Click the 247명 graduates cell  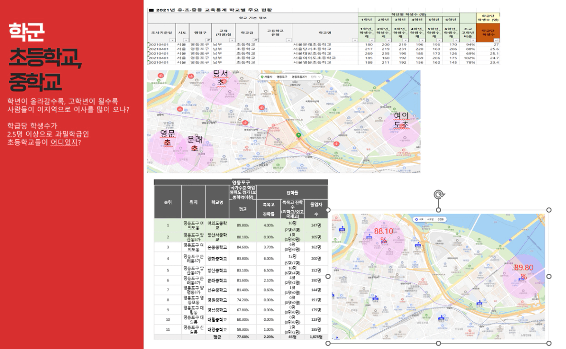[316, 225]
